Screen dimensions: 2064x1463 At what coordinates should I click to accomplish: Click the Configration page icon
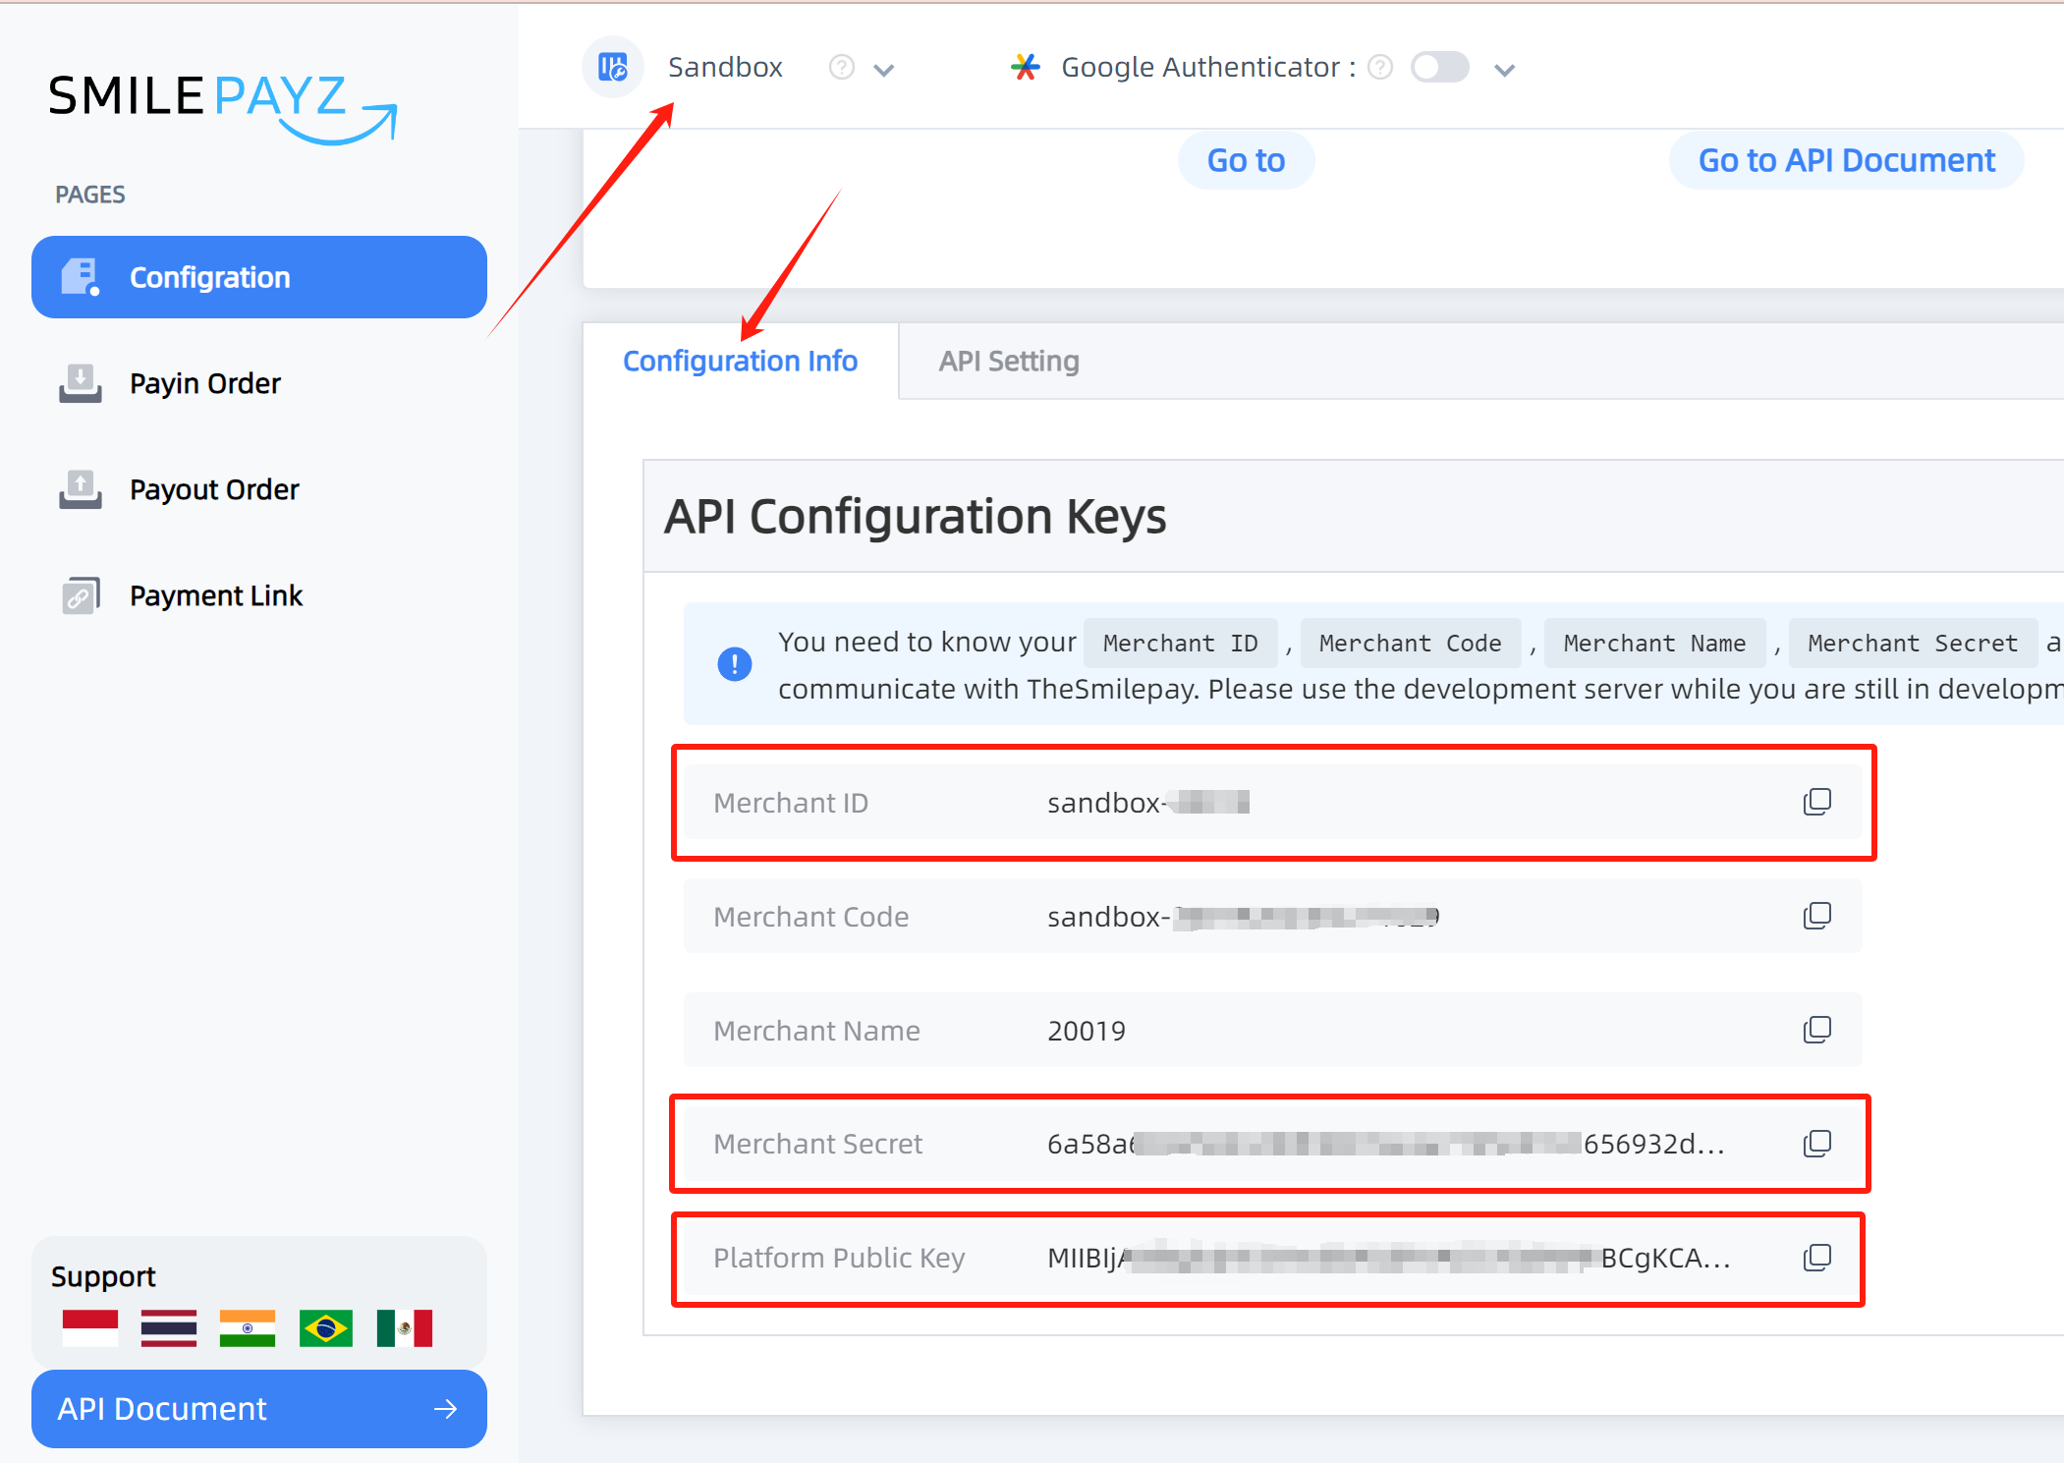click(81, 277)
